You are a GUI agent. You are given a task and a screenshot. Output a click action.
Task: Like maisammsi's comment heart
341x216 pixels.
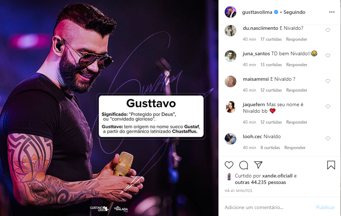(x=328, y=81)
